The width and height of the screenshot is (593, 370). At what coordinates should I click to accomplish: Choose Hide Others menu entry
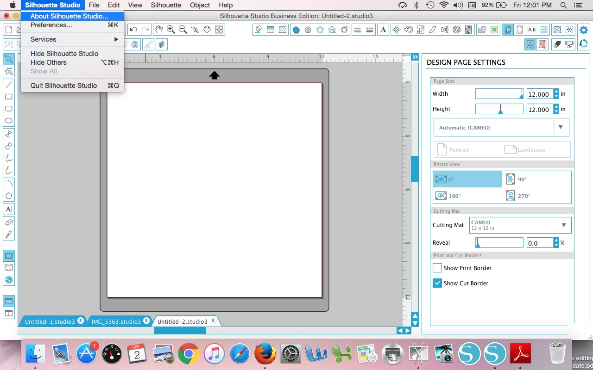pos(72,62)
